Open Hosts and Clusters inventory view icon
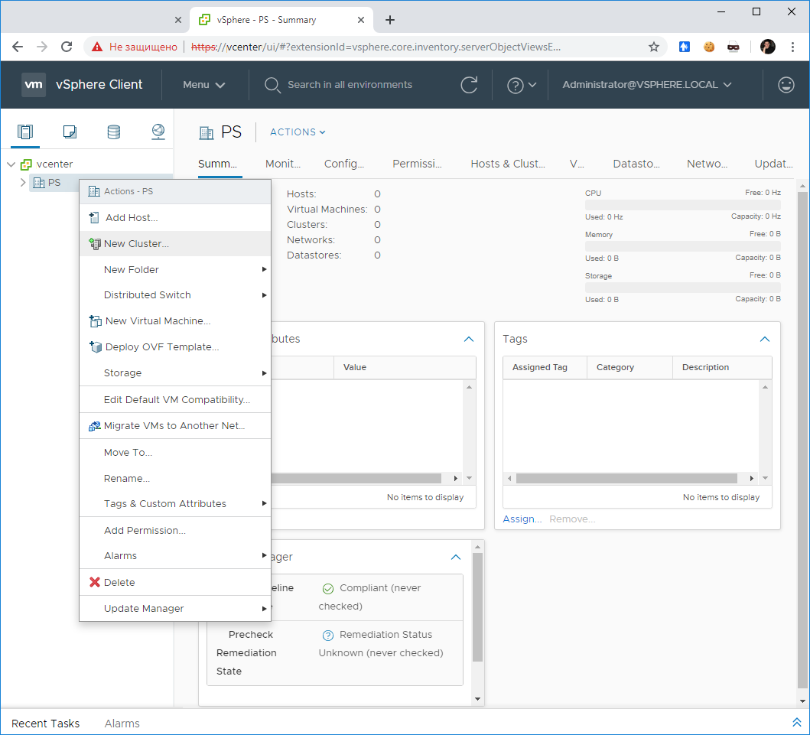Viewport: 810px width, 735px height. click(24, 132)
